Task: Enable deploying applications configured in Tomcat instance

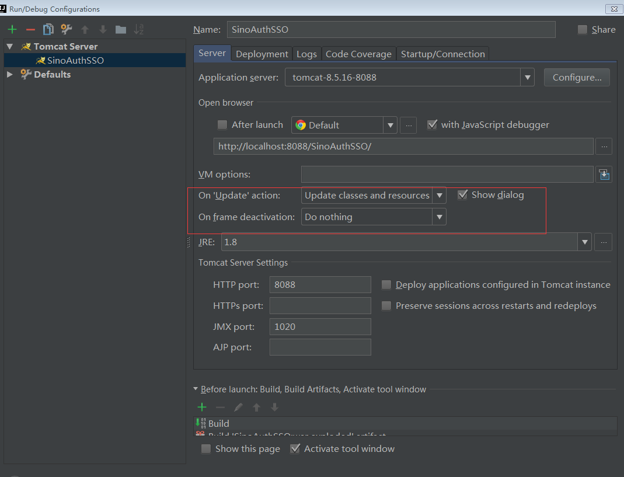Action: click(x=386, y=284)
